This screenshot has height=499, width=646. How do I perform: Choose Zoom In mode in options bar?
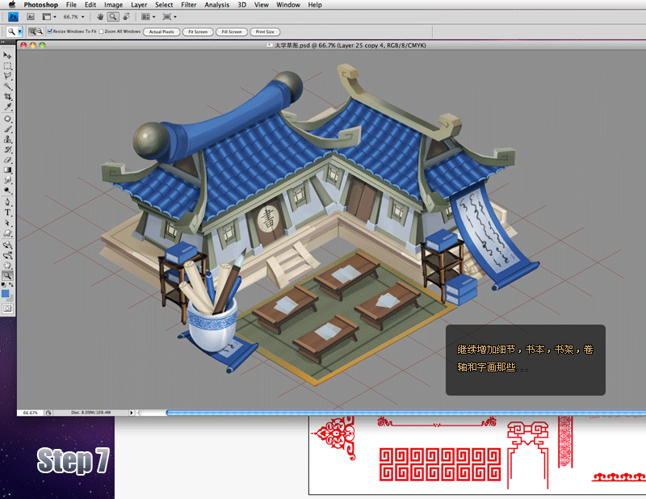tap(32, 31)
